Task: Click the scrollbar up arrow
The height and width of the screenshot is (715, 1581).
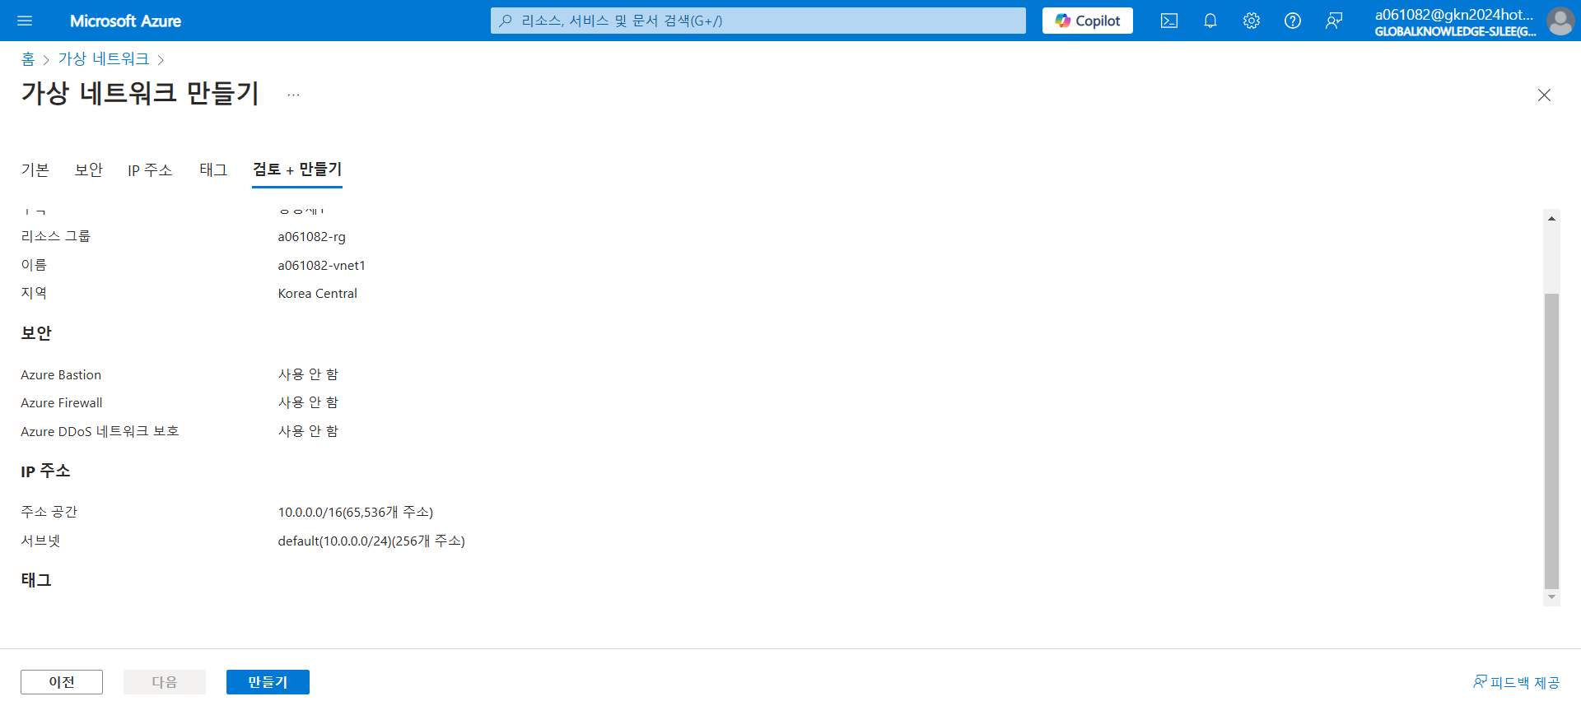Action: [1551, 219]
